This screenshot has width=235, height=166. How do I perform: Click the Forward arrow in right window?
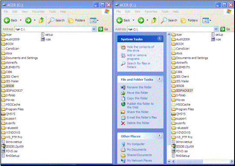[141, 20]
